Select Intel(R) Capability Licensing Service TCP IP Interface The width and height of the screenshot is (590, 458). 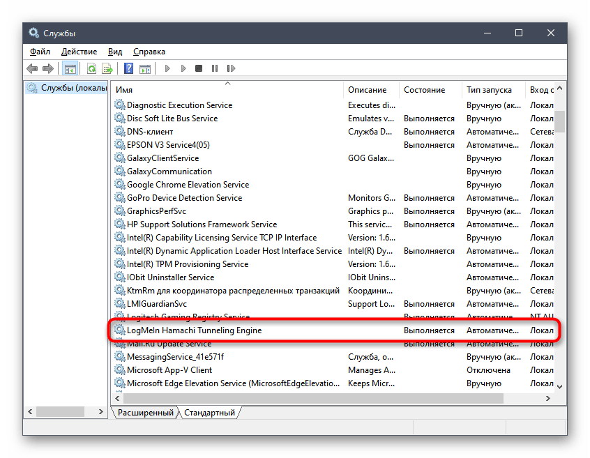pos(222,237)
